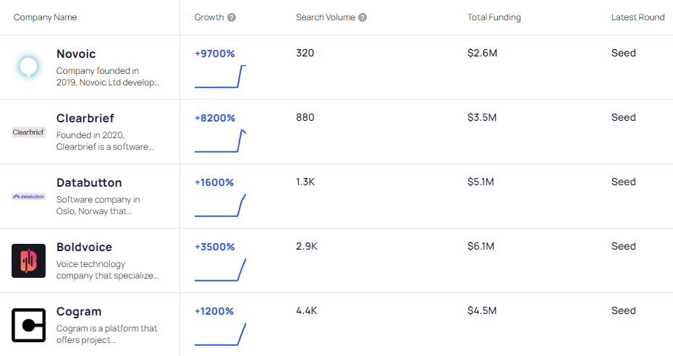This screenshot has height=356, width=673.
Task: View Novoic growth sparkline chart
Action: 220,77
